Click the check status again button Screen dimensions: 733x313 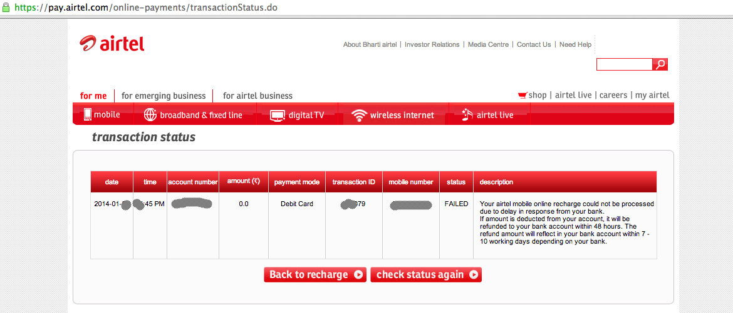pos(426,275)
